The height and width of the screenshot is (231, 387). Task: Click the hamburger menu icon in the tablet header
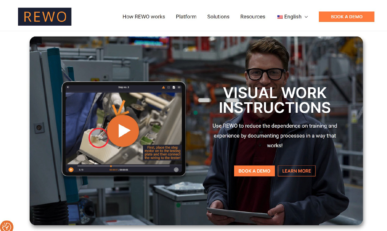pos(179,87)
